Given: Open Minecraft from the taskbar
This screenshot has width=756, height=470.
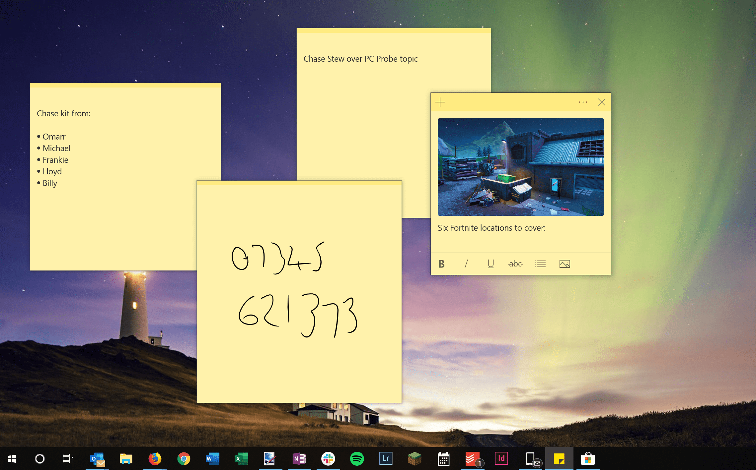Looking at the screenshot, I should click(x=414, y=459).
